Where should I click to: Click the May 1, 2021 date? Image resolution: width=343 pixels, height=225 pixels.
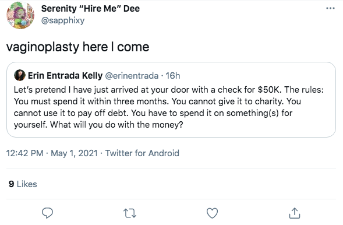click(x=74, y=153)
